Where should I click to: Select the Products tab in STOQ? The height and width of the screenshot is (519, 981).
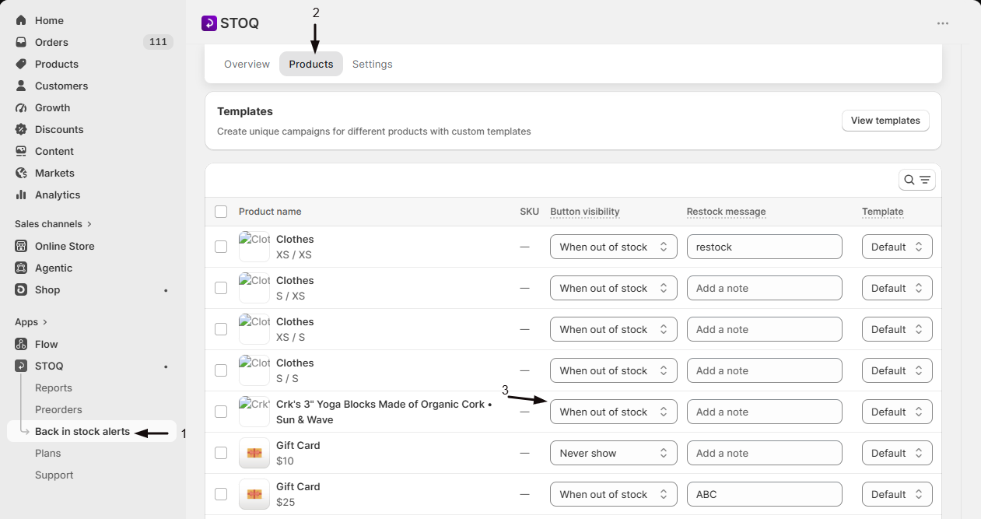(311, 64)
